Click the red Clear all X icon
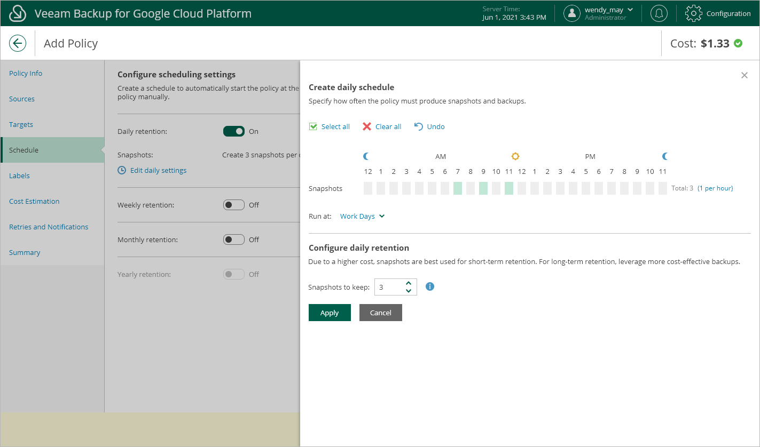 pyautogui.click(x=366, y=126)
